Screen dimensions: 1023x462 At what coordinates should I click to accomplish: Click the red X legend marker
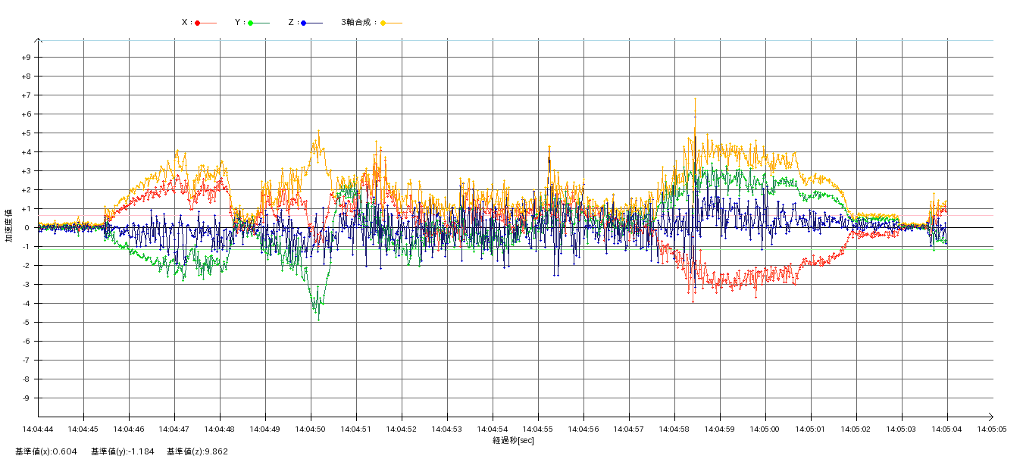(198, 23)
